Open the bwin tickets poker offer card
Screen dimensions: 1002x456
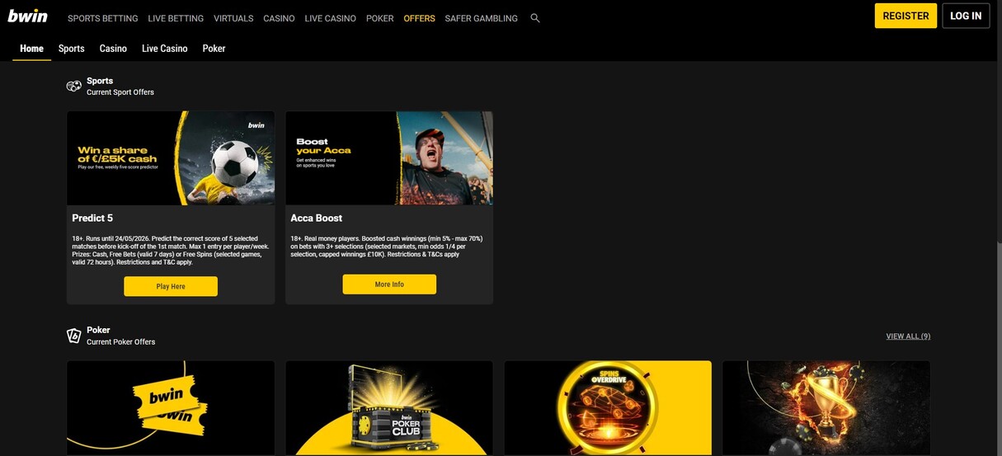171,408
